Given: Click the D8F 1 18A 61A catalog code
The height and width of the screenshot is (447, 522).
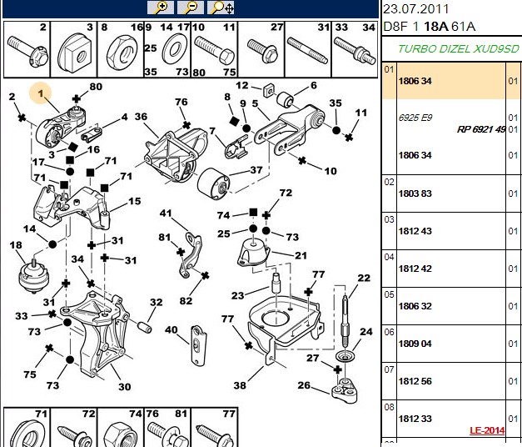Looking at the screenshot, I should pos(429,27).
